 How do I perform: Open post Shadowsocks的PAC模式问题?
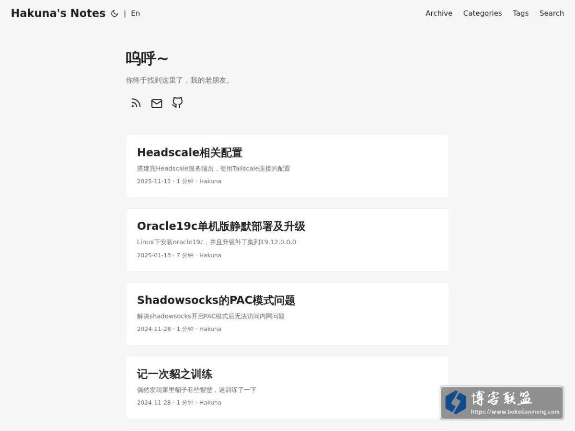pyautogui.click(x=216, y=300)
